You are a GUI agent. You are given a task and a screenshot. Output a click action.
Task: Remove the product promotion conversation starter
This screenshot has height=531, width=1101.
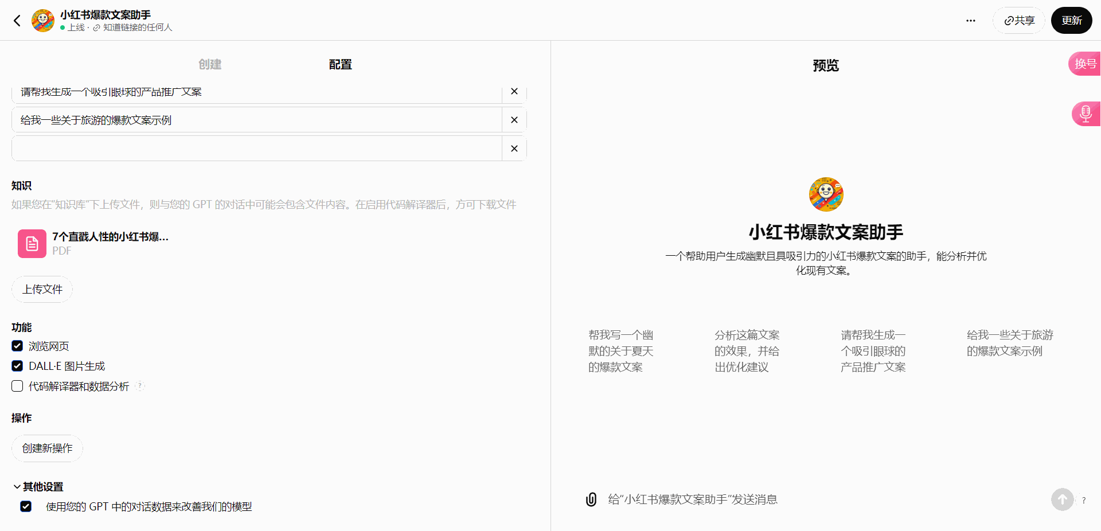[514, 92]
